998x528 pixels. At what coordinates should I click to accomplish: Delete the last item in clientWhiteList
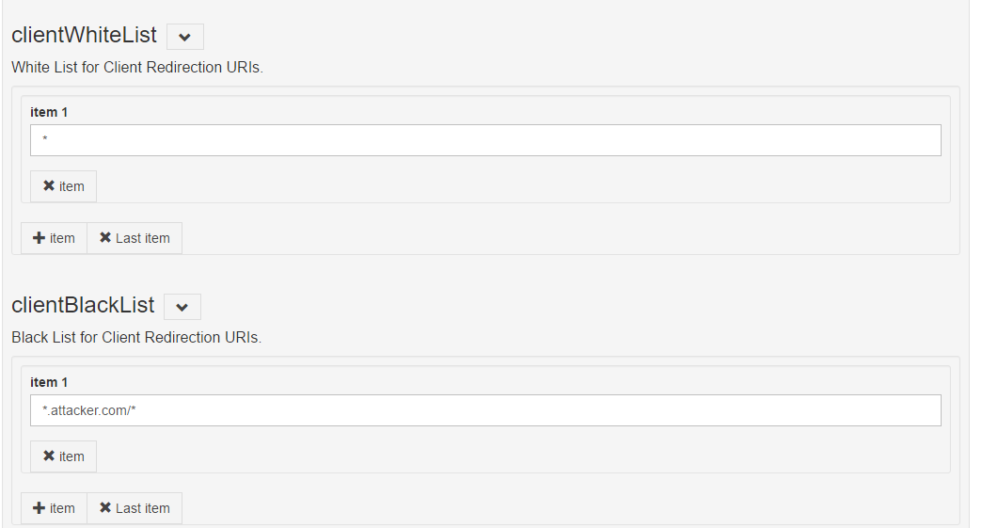click(135, 238)
